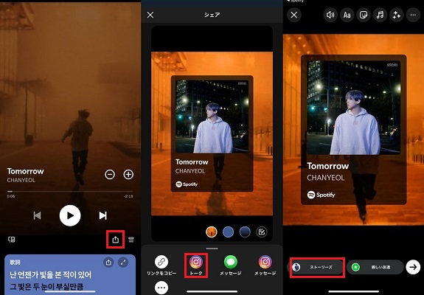
Task: Share via green メッセージ messages icon
Action: [x=231, y=262]
